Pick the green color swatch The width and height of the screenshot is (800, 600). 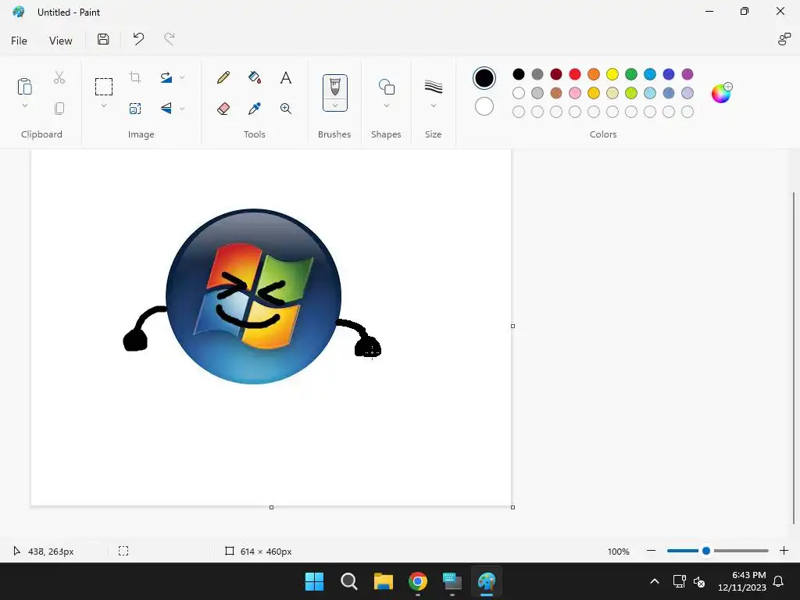click(631, 74)
